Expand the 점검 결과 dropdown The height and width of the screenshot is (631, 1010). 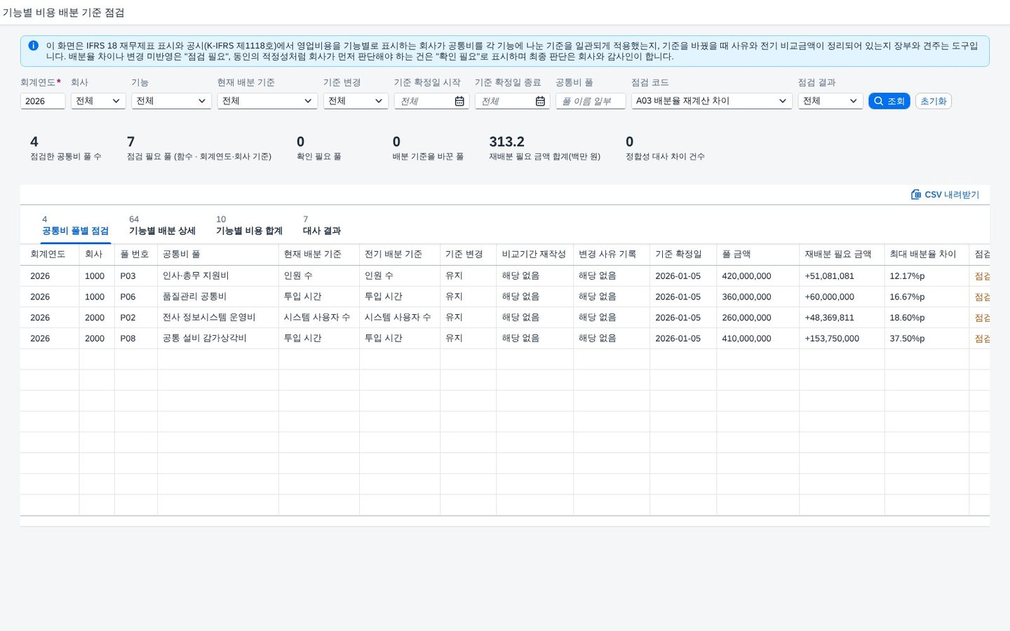click(830, 101)
